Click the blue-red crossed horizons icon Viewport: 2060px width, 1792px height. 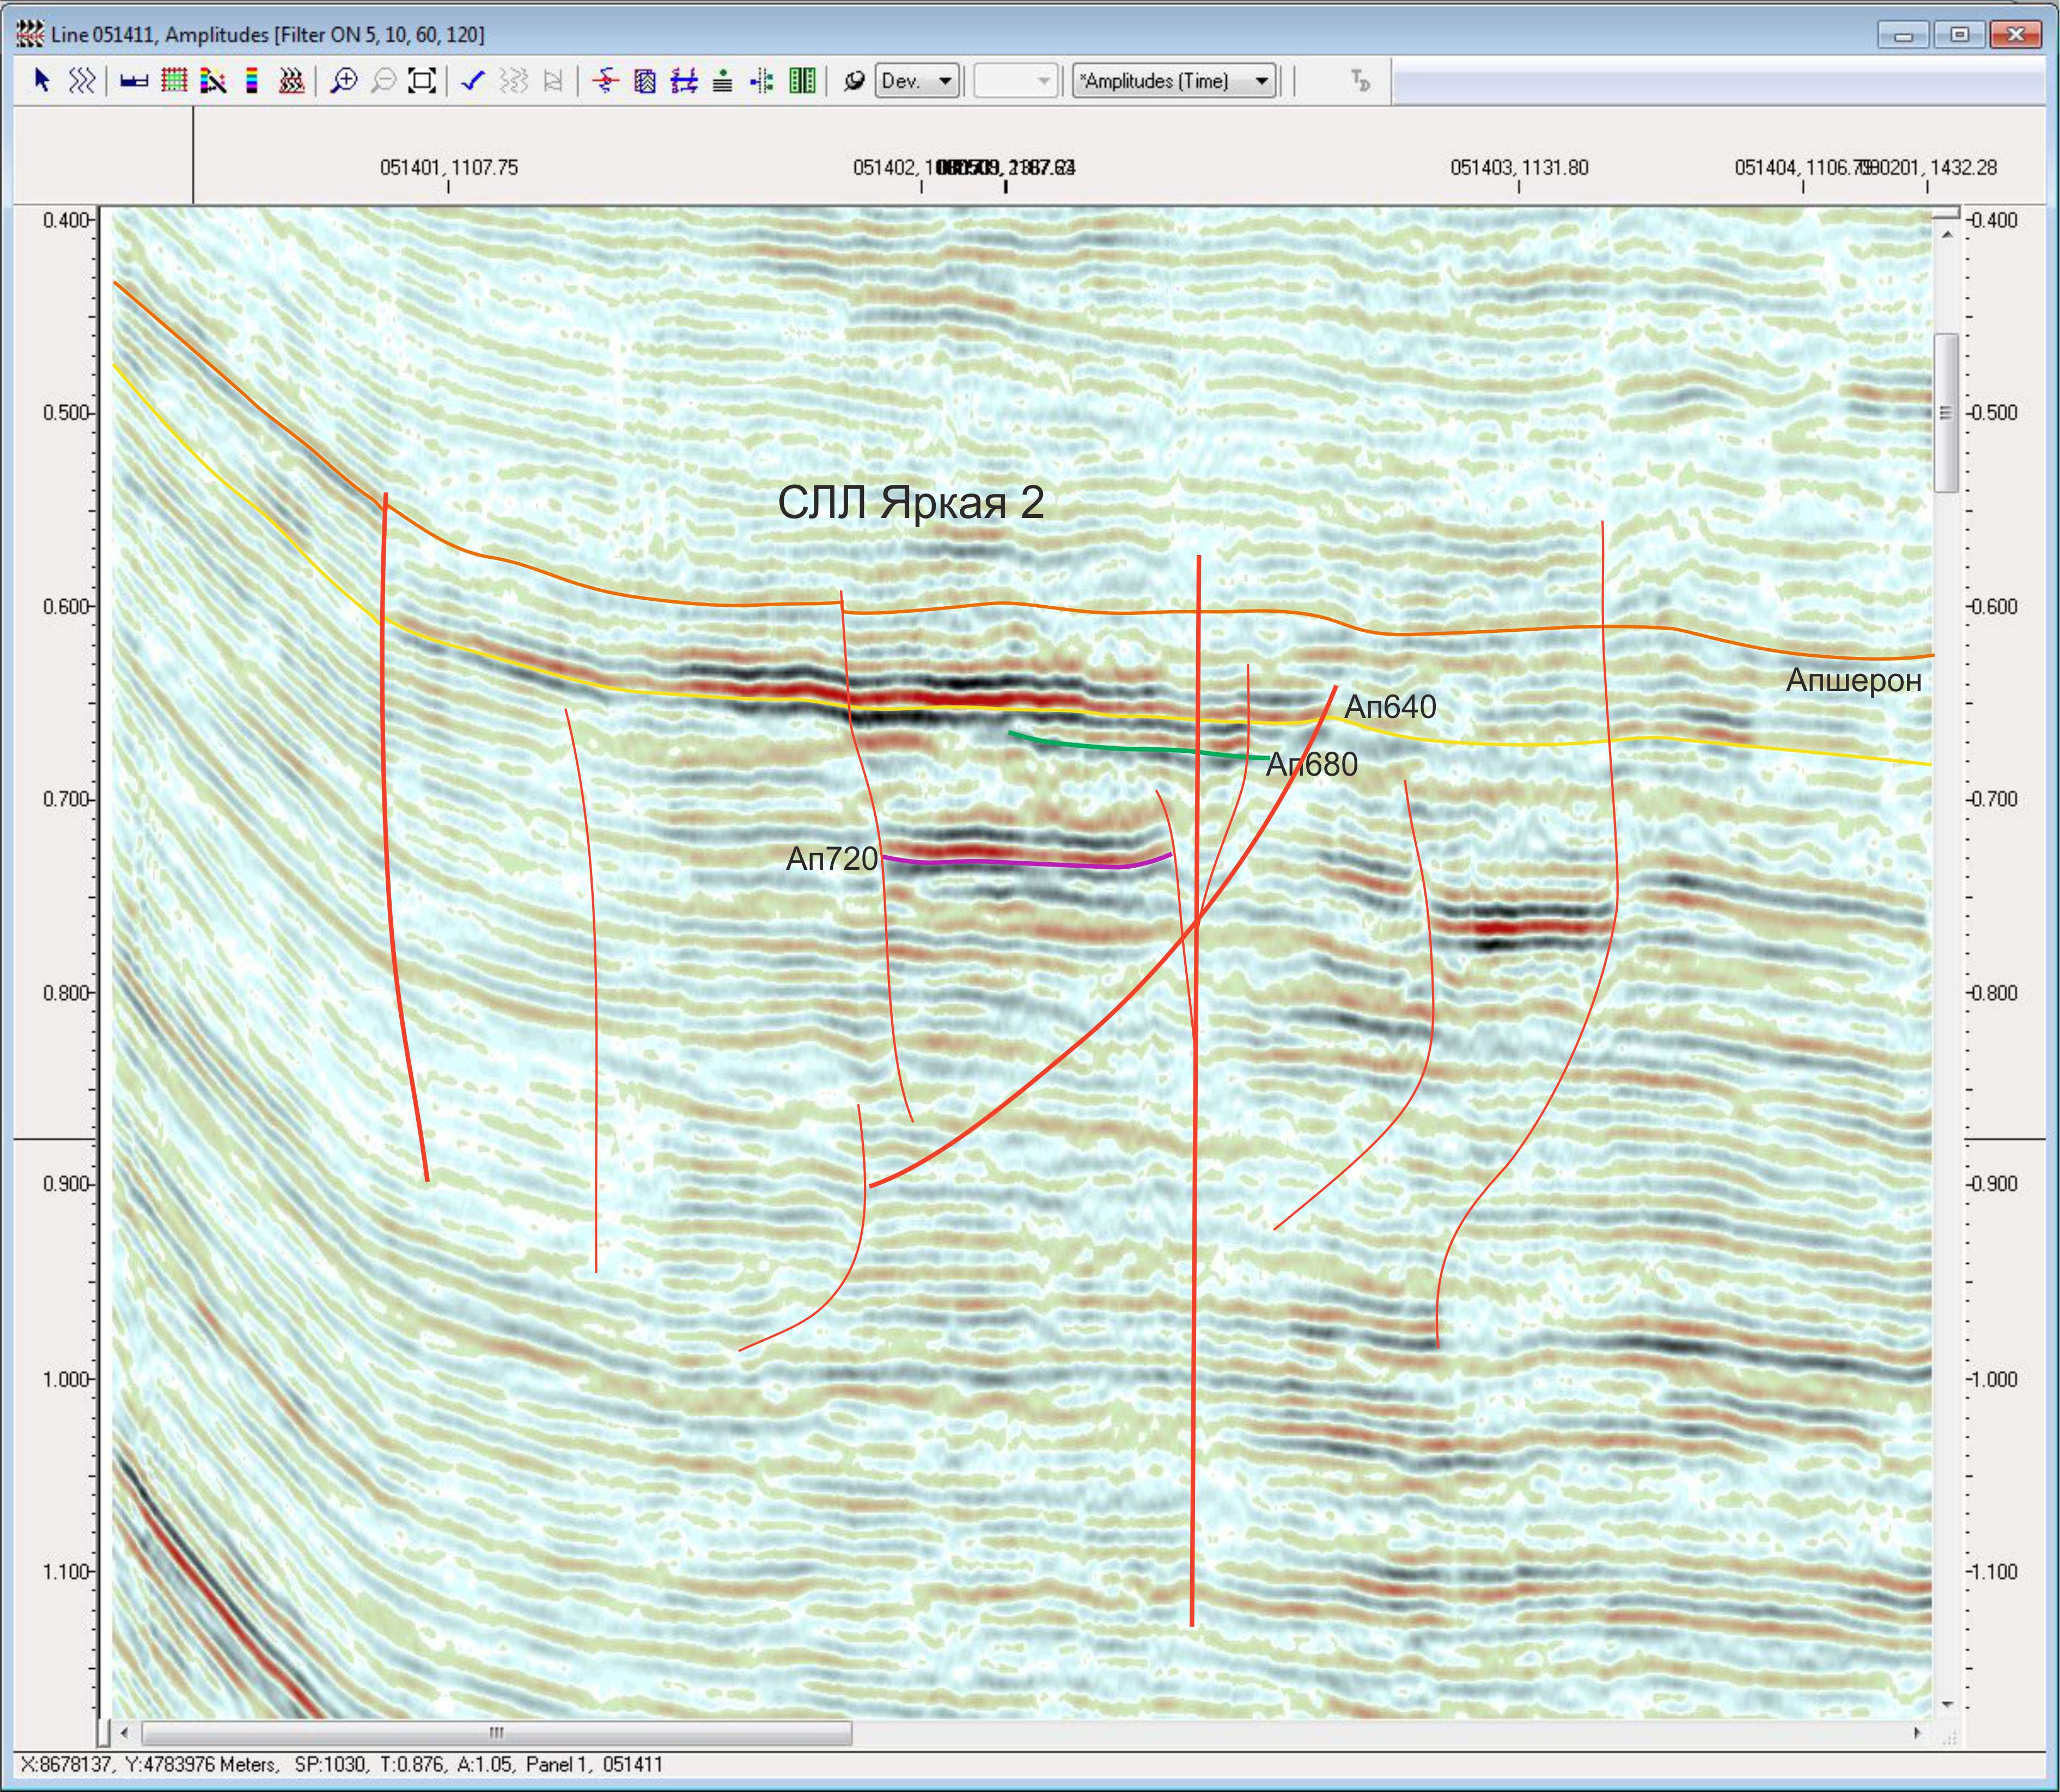[x=684, y=81]
